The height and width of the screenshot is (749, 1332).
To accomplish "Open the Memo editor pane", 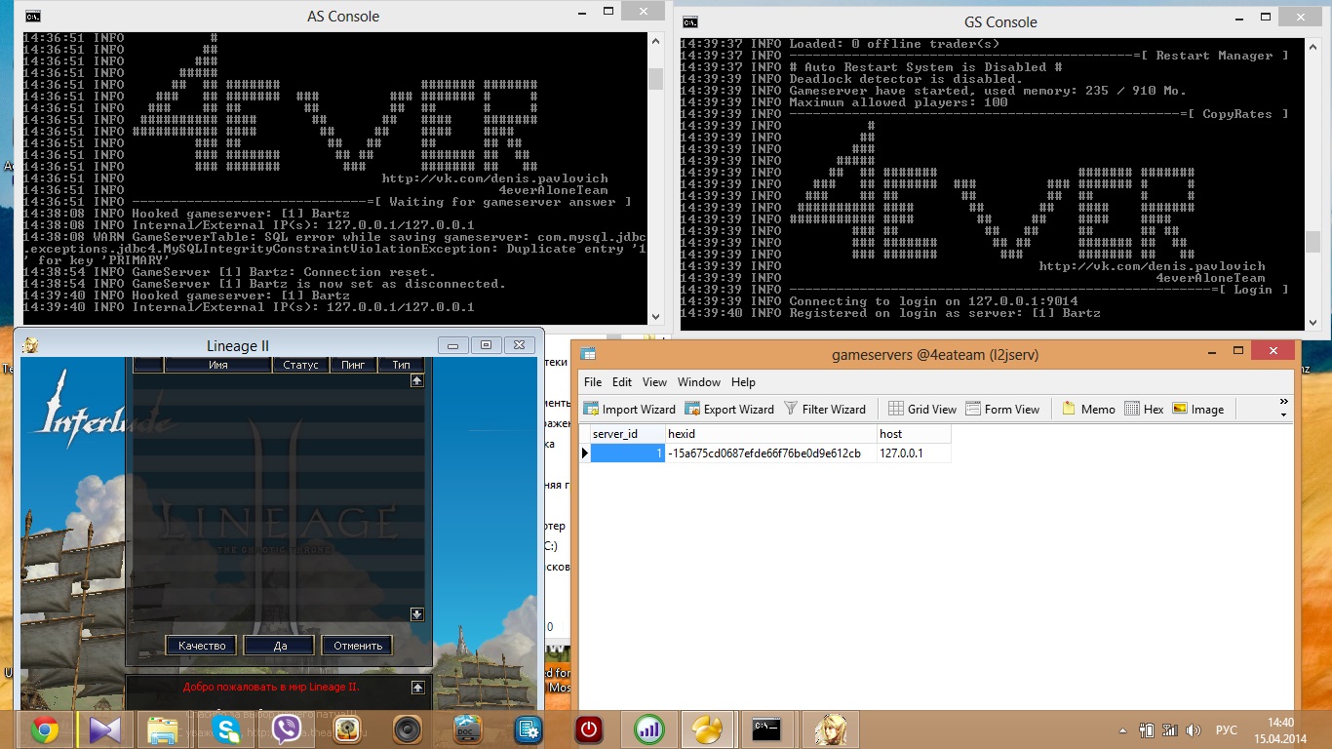I will click(x=1088, y=409).
